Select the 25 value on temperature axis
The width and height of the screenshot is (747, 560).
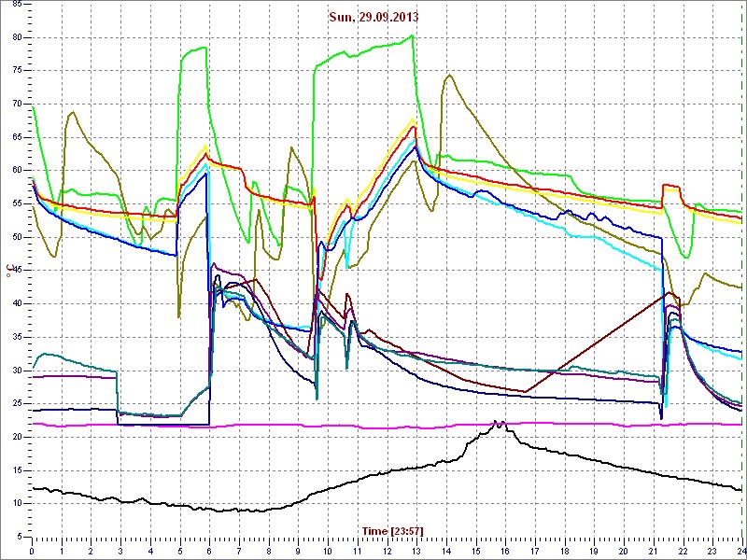(x=17, y=404)
